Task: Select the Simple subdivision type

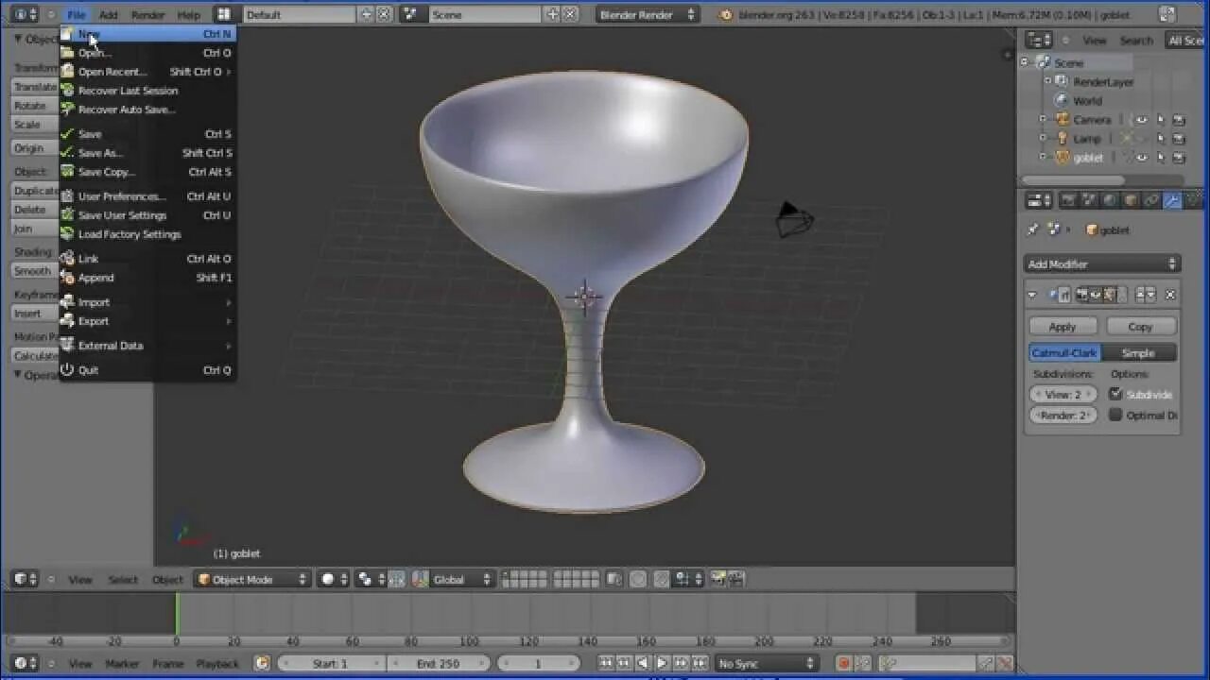Action: click(x=1139, y=353)
